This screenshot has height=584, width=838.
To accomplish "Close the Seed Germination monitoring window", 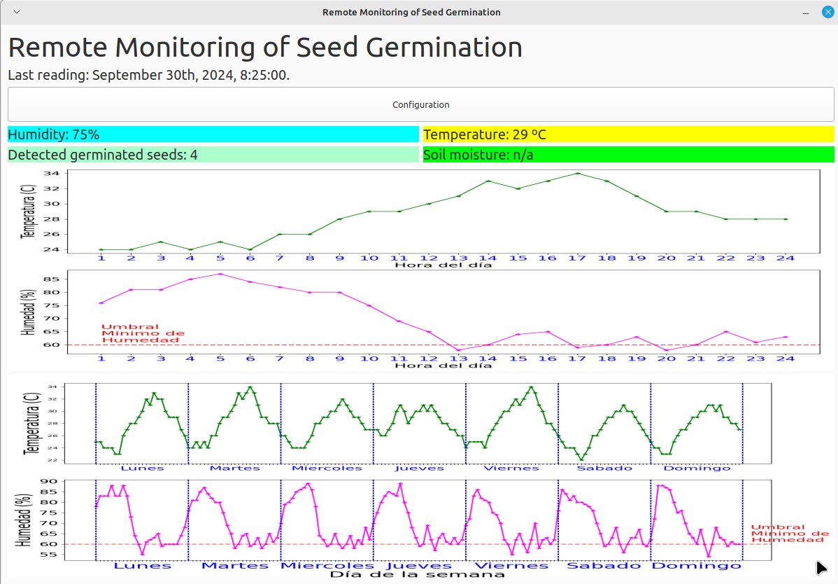I will tap(826, 12).
